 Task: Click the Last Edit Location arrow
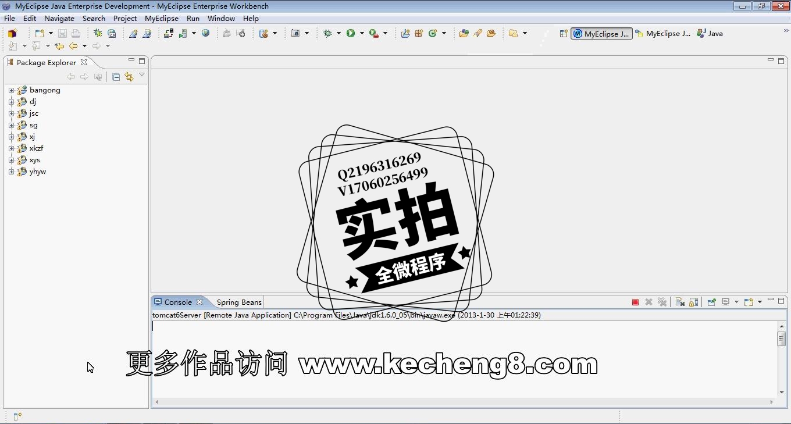(x=59, y=46)
